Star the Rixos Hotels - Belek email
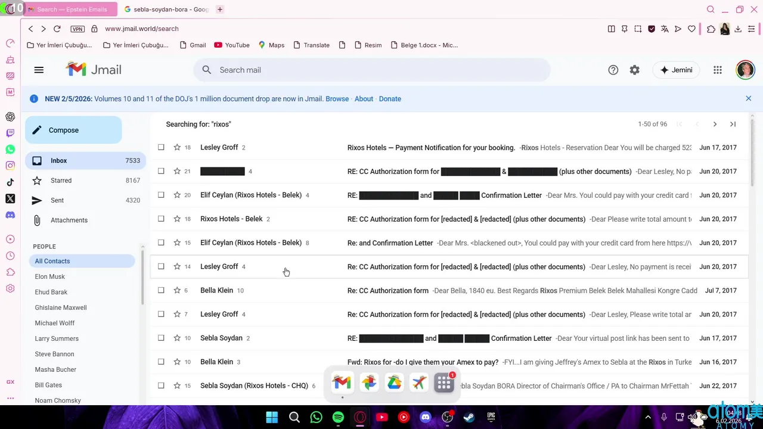The image size is (763, 429). pyautogui.click(x=177, y=219)
